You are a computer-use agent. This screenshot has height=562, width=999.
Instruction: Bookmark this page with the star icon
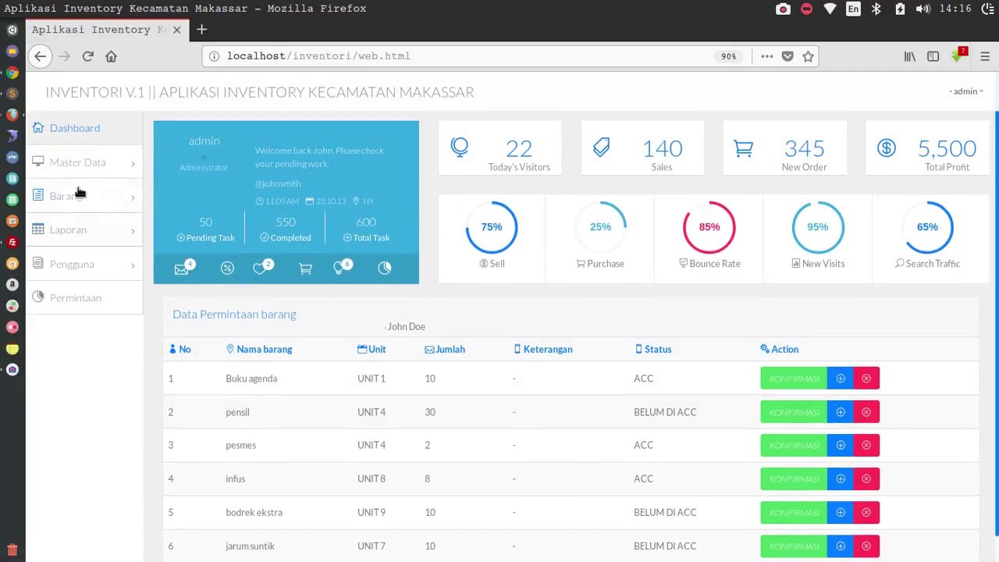click(x=808, y=56)
